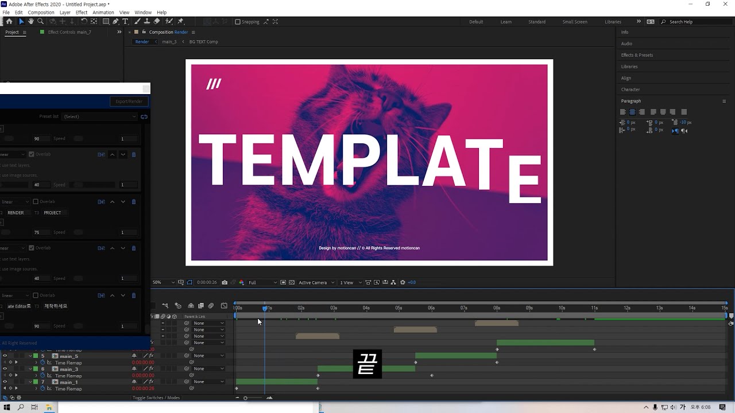Click the Windows Start button
The width and height of the screenshot is (735, 413).
[x=6, y=407]
